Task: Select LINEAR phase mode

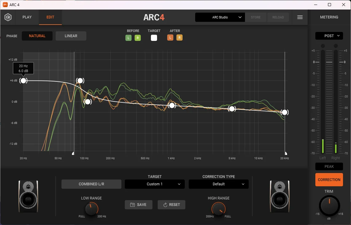Action: pyautogui.click(x=71, y=36)
